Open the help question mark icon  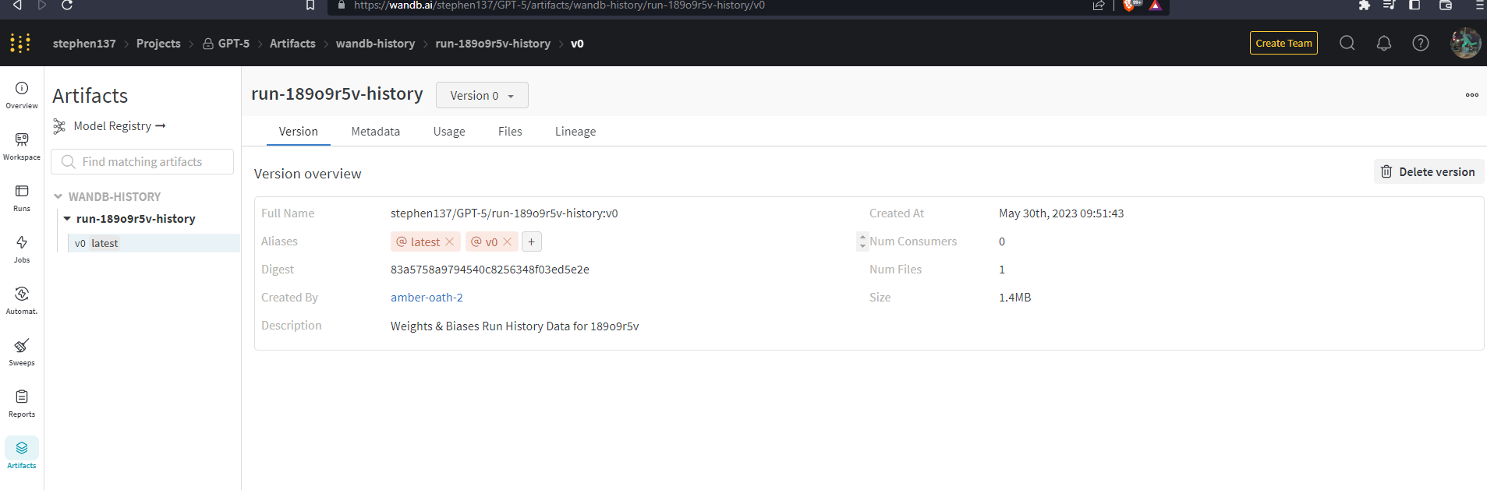pos(1421,43)
